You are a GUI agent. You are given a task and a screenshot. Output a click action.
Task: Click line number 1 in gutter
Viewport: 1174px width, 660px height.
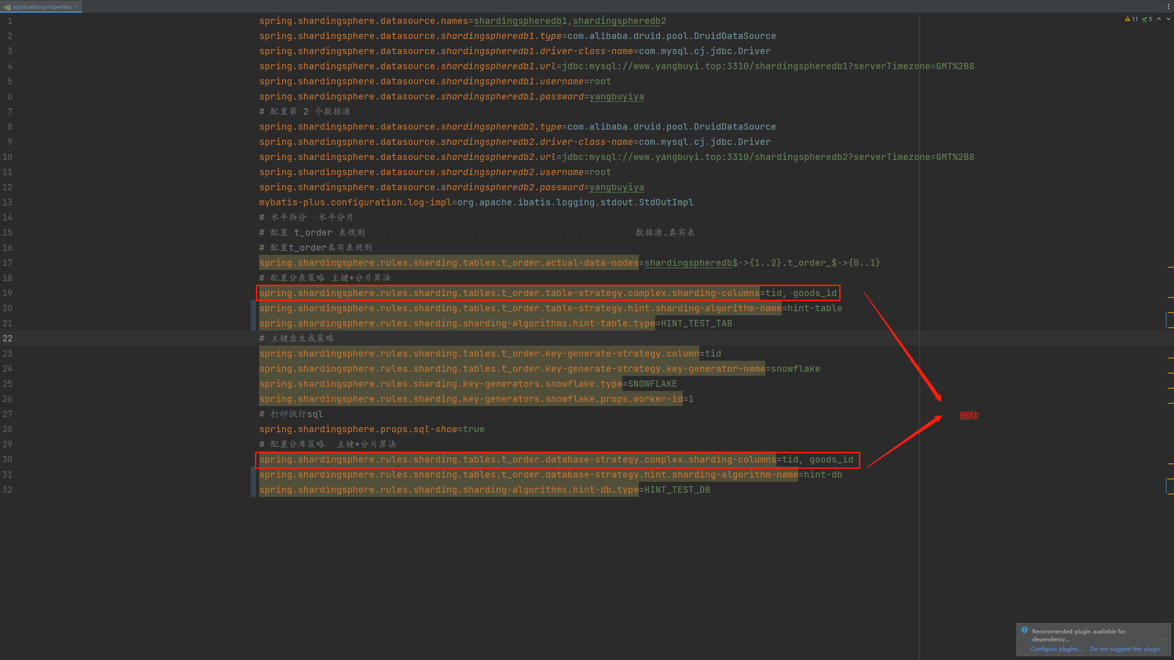pos(10,21)
